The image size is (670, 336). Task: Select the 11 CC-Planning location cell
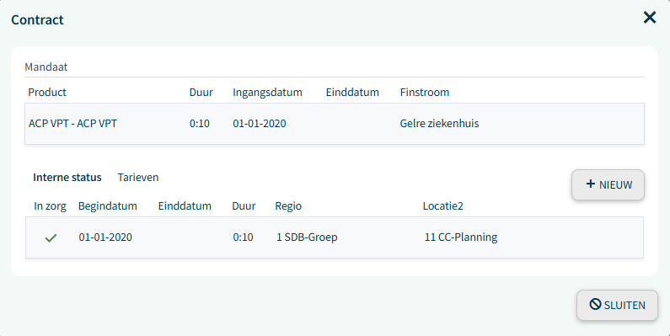(461, 237)
